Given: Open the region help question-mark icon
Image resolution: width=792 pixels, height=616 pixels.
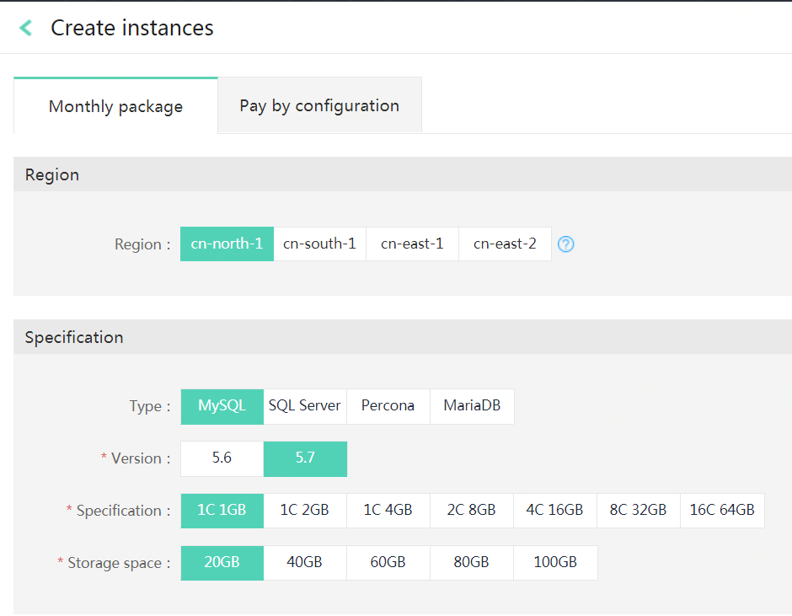Looking at the screenshot, I should pos(565,244).
